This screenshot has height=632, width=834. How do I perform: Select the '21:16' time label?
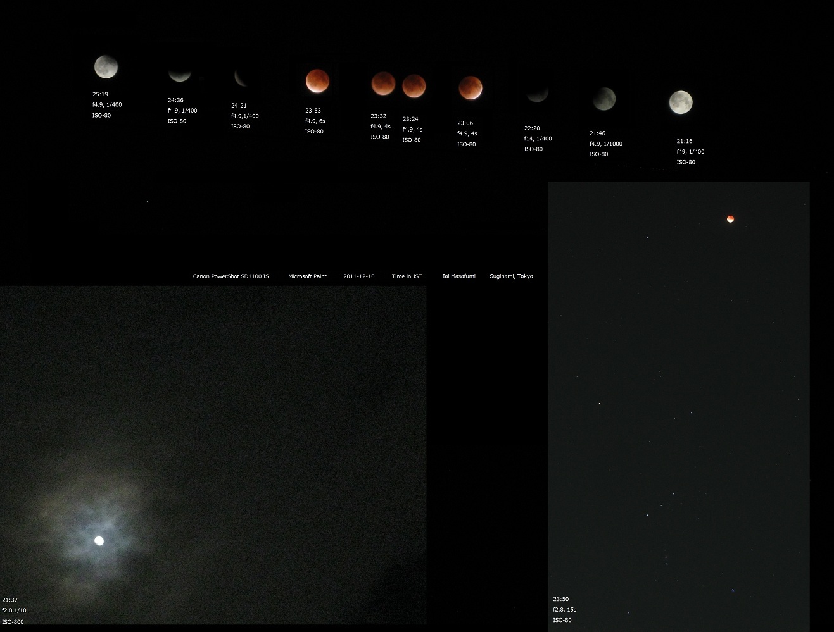685,142
